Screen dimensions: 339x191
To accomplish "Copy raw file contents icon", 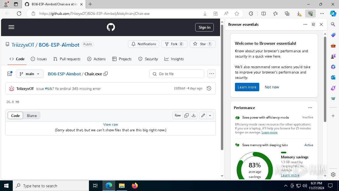I will click(x=186, y=115).
